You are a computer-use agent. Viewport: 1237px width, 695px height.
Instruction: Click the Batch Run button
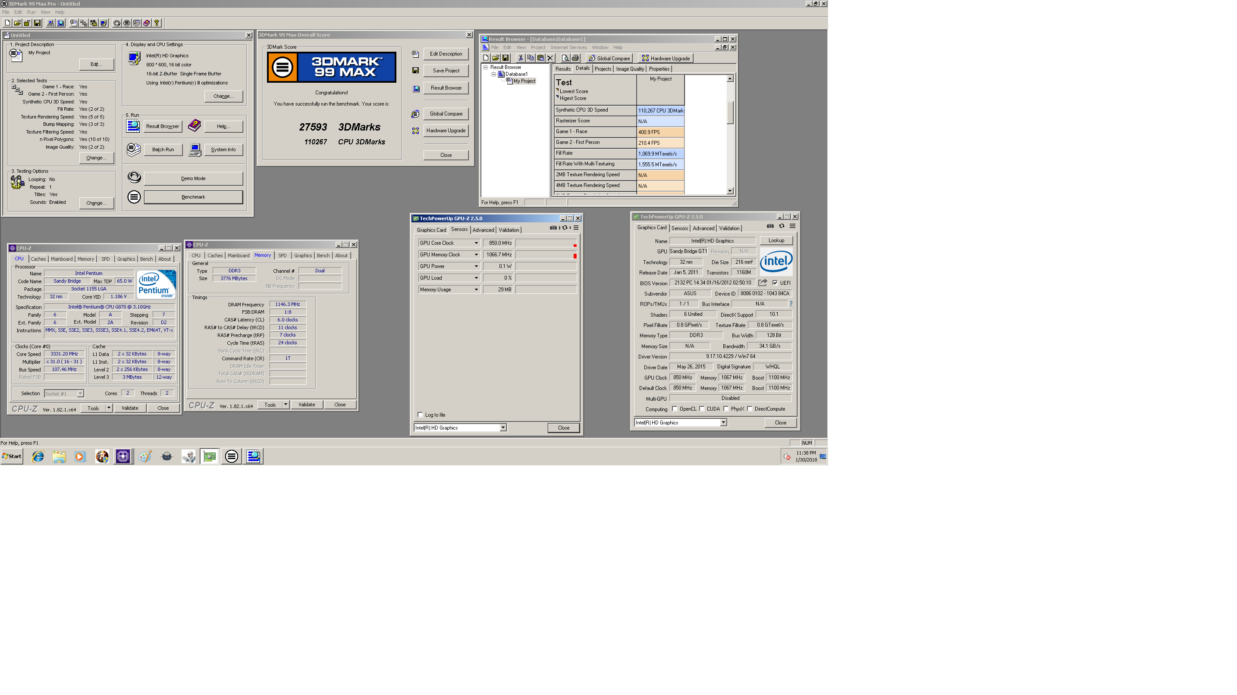[163, 150]
